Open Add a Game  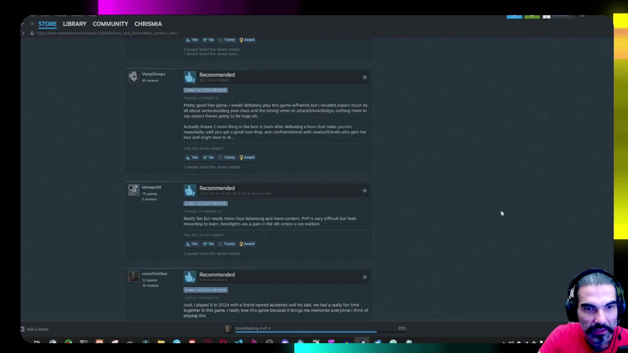[38, 329]
